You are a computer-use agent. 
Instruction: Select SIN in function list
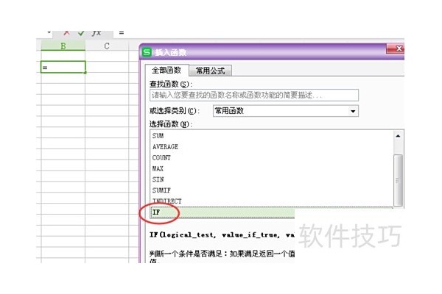272,179
